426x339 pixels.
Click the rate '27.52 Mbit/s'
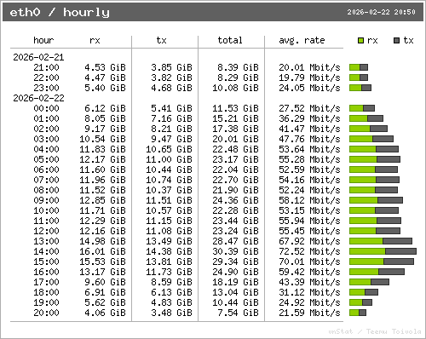(309, 108)
